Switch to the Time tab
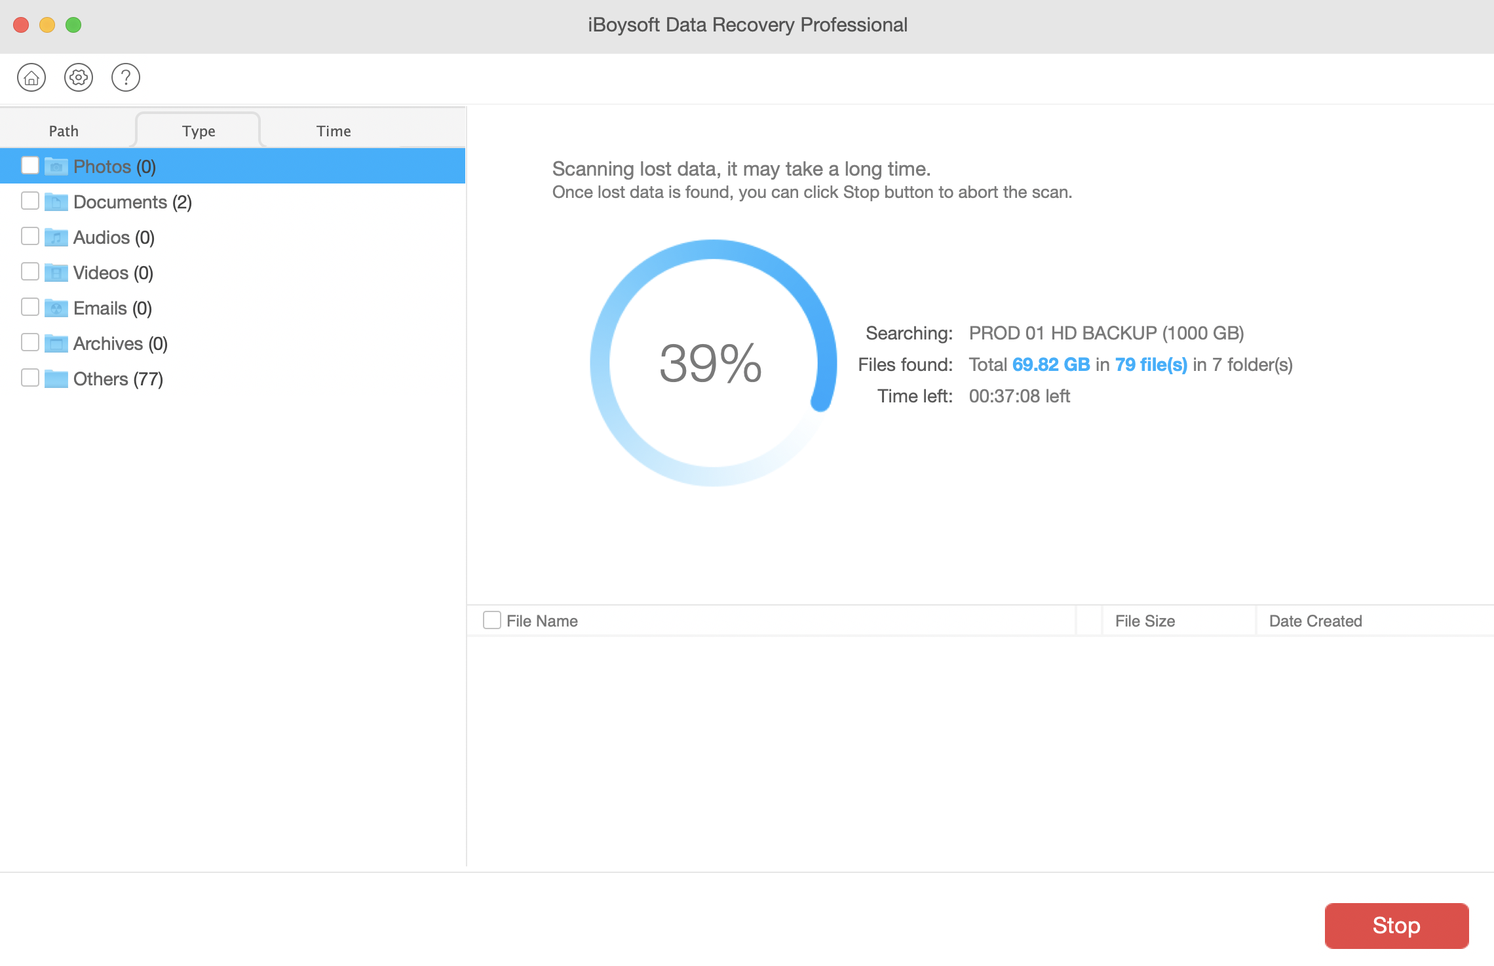Image resolution: width=1494 pixels, height=966 pixels. pos(334,131)
